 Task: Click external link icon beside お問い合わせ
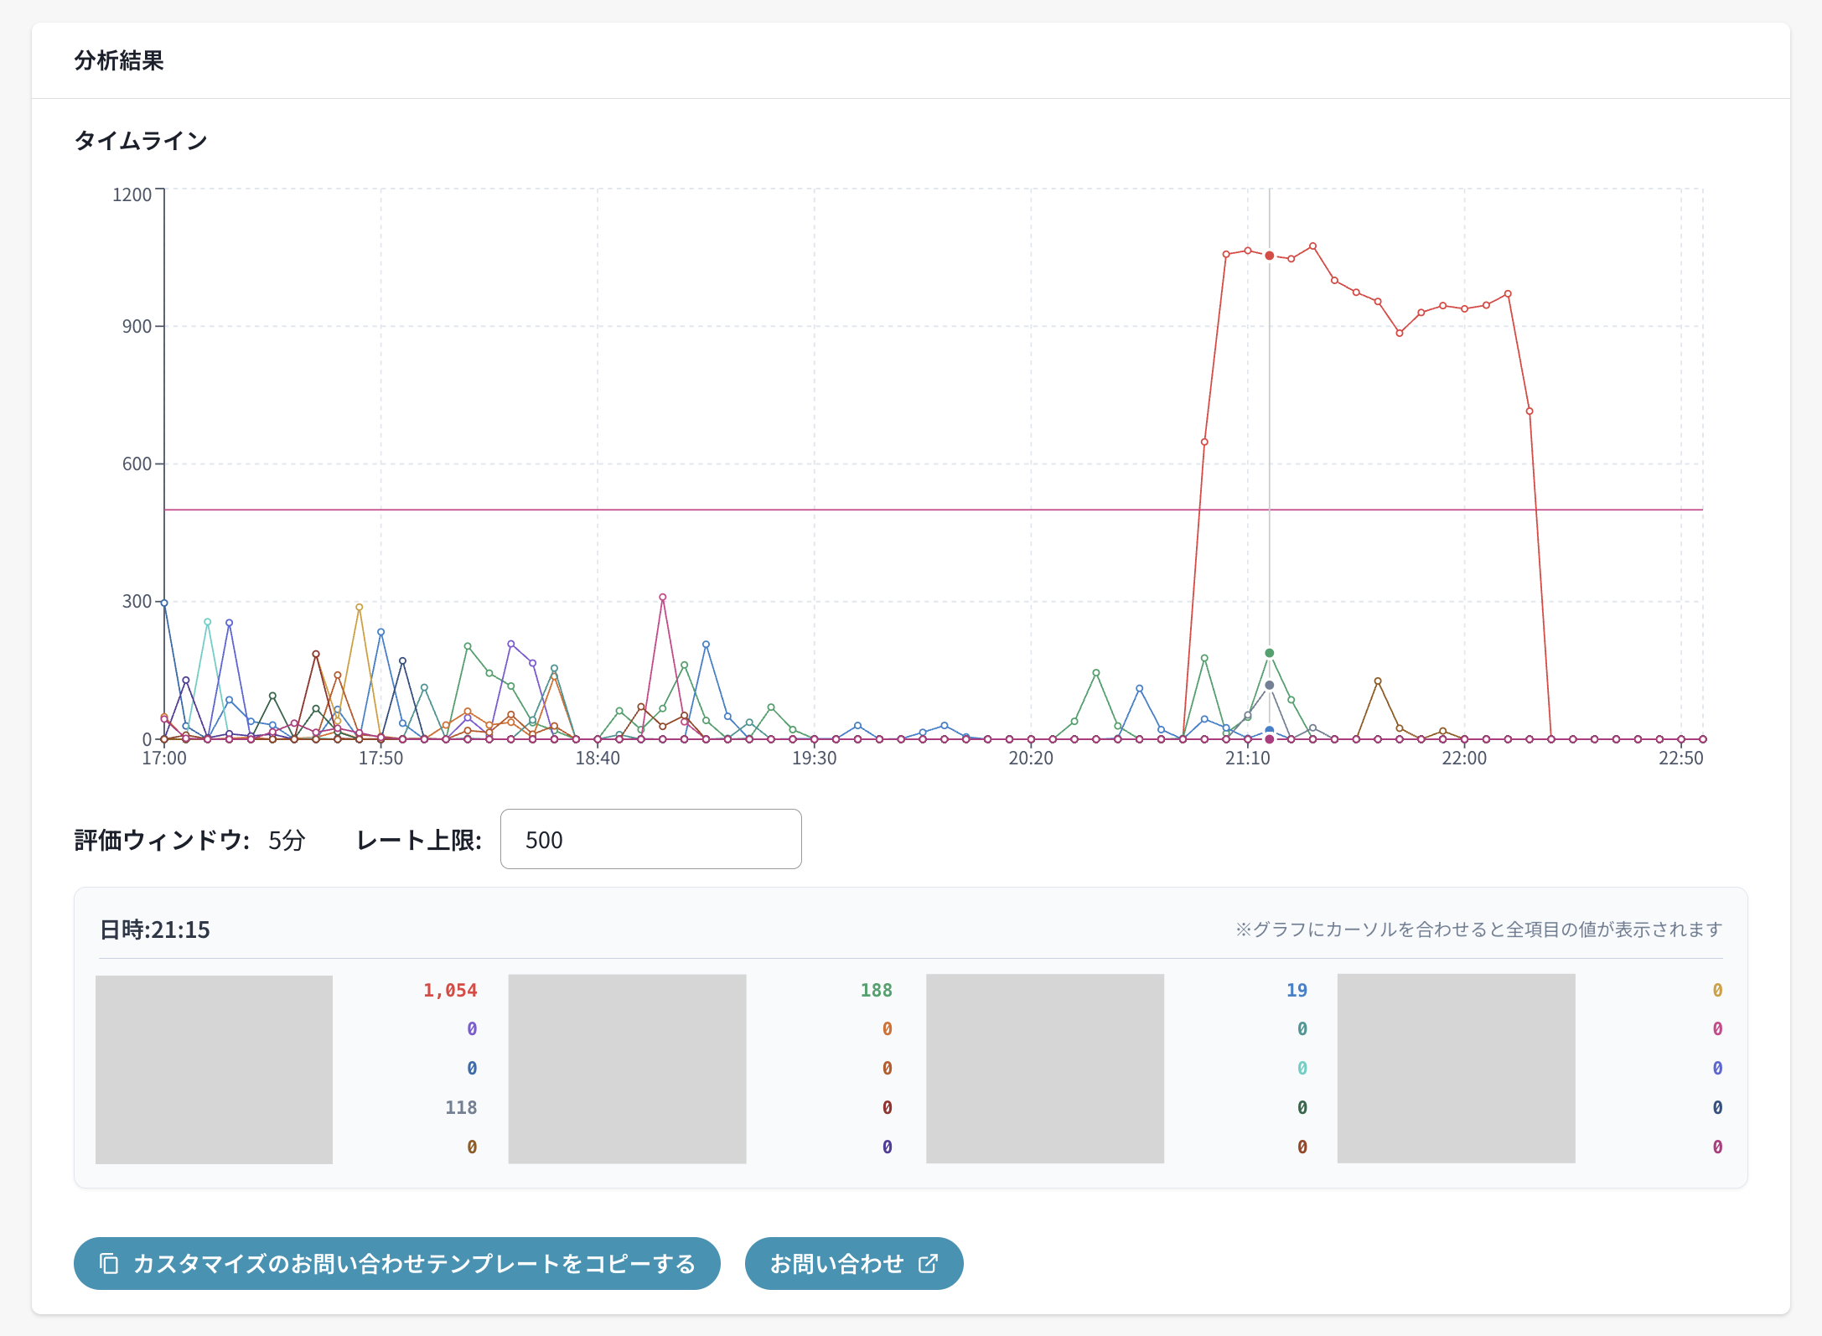928,1263
